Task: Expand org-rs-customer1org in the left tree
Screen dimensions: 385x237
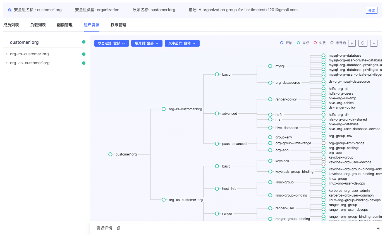Action: [x=7, y=54]
